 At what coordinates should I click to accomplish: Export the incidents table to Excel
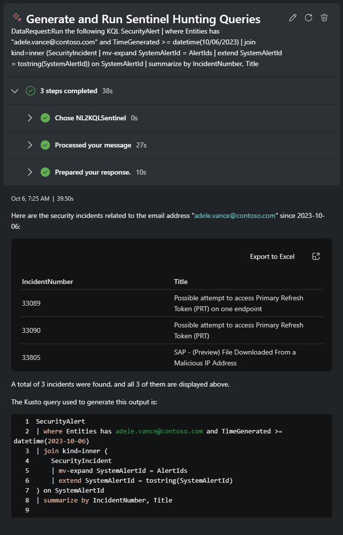click(x=272, y=256)
